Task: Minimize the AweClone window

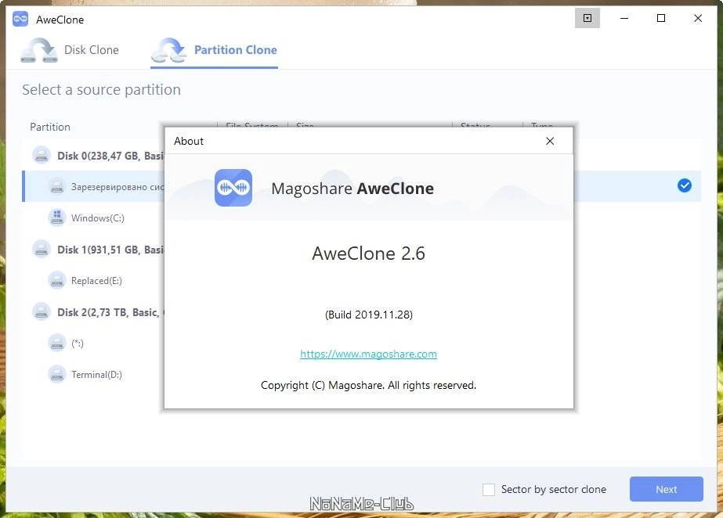Action: [624, 18]
